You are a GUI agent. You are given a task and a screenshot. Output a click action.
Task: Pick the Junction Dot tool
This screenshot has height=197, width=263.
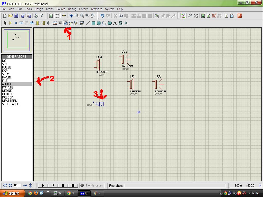(x=16, y=23)
